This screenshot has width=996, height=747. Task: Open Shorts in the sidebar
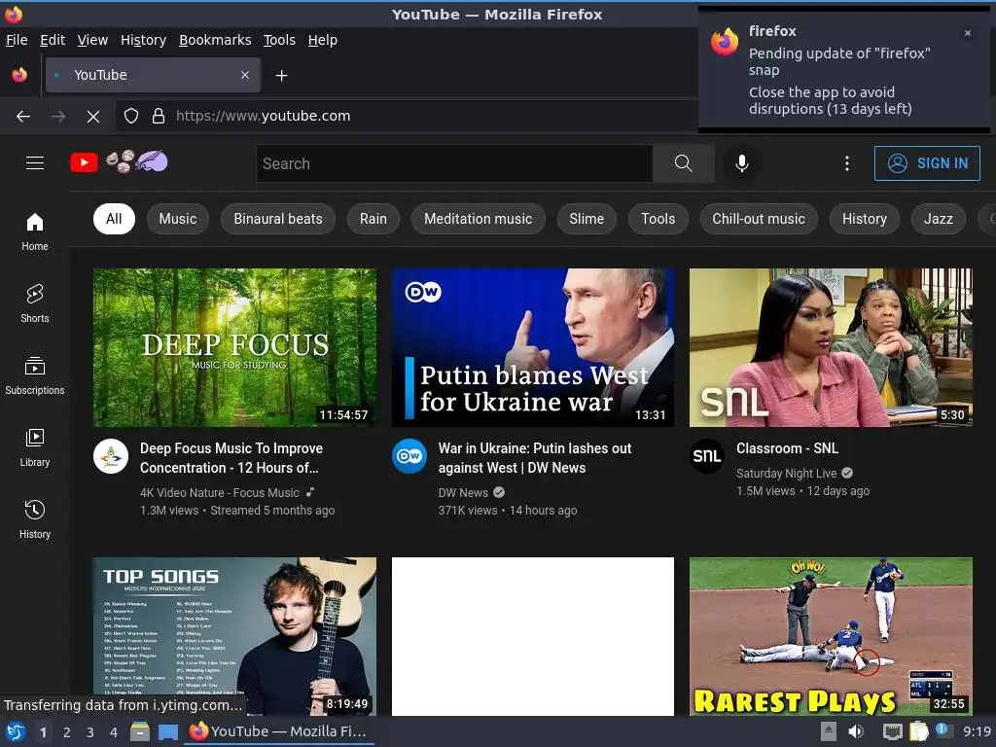coord(35,303)
